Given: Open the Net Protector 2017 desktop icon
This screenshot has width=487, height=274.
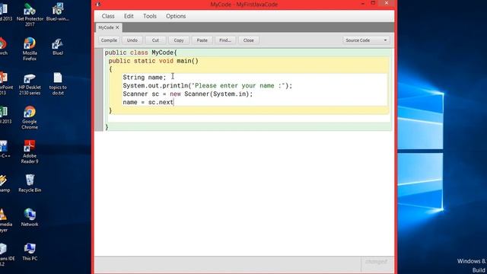Looking at the screenshot, I should [x=30, y=15].
